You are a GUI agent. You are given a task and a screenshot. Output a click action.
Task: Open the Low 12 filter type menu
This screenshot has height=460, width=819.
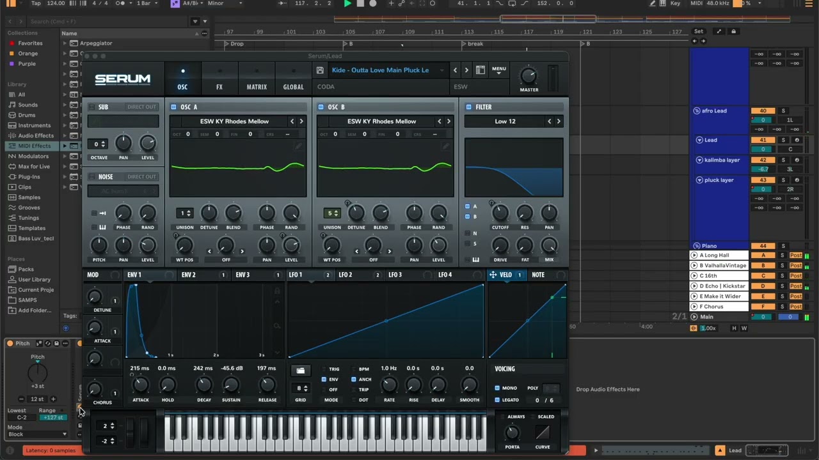(x=505, y=121)
